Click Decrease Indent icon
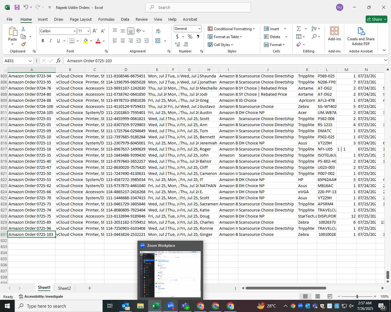 point(139,41)
